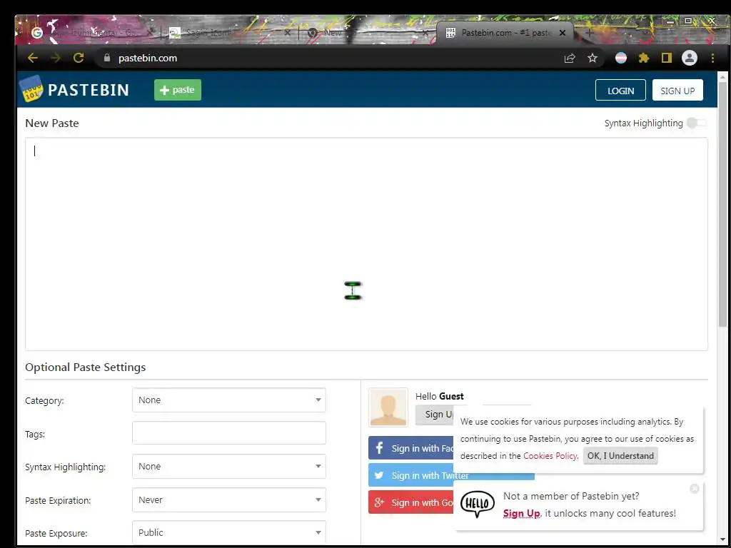Click the Guest avatar picture
731x548 pixels.
coord(388,407)
